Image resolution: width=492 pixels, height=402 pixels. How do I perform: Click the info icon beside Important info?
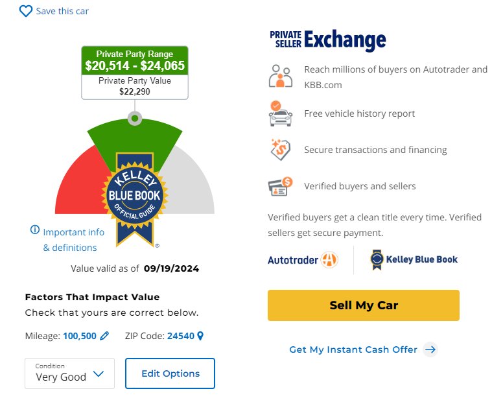35,230
